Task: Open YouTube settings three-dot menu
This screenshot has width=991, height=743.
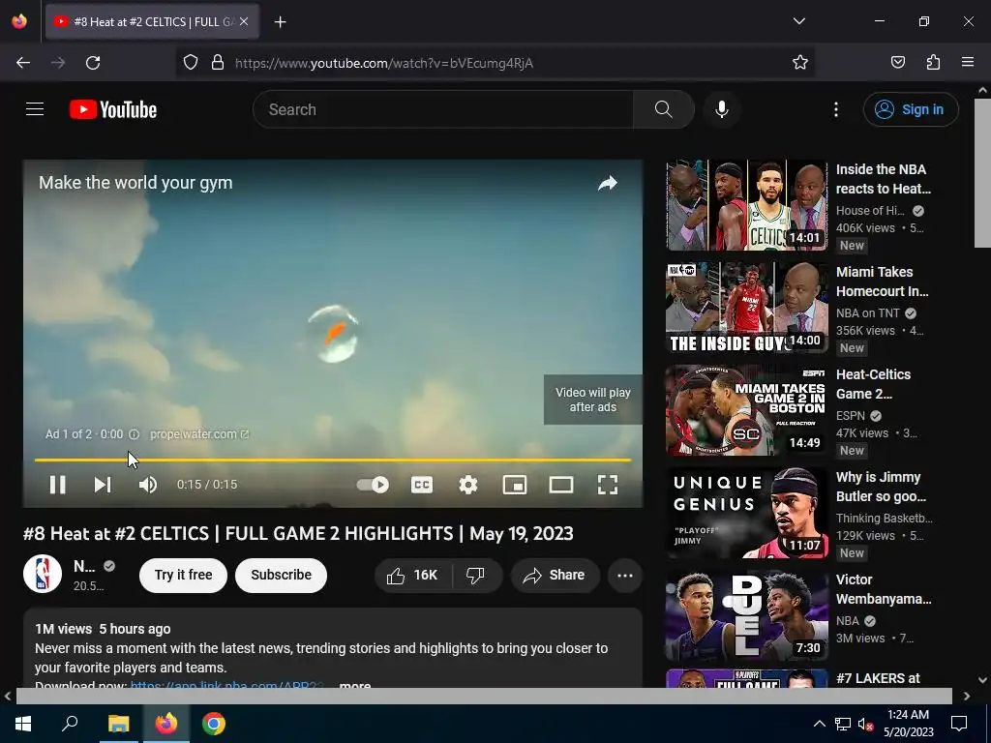Action: coord(835,109)
